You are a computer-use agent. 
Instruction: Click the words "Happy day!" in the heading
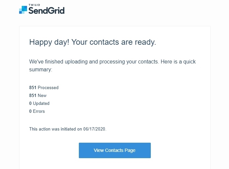click(49, 42)
